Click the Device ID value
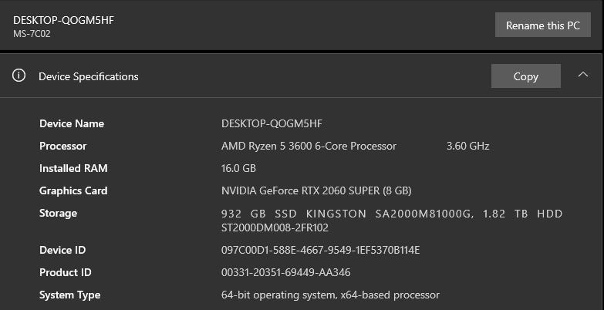Viewport: 604px width, 310px height. click(320, 250)
